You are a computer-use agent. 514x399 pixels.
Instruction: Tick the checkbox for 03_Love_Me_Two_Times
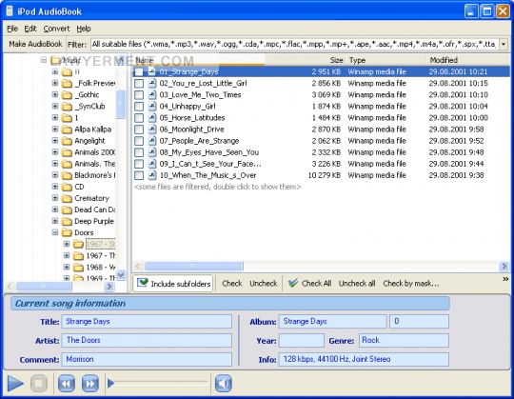[139, 94]
